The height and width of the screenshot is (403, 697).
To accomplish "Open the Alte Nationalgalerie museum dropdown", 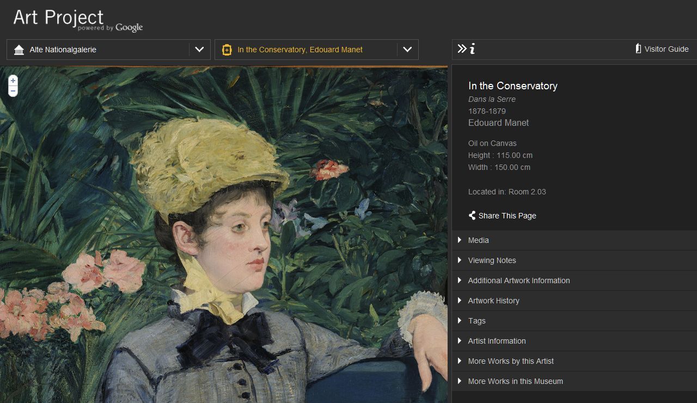I will pyautogui.click(x=199, y=50).
